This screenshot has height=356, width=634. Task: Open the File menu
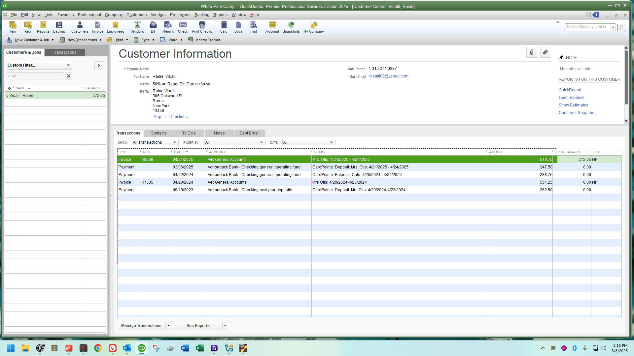(x=14, y=15)
